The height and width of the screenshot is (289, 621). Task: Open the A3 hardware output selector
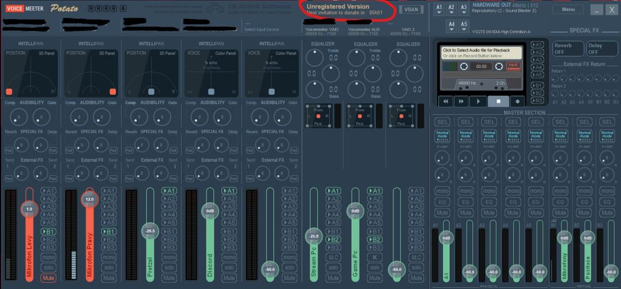pyautogui.click(x=463, y=10)
